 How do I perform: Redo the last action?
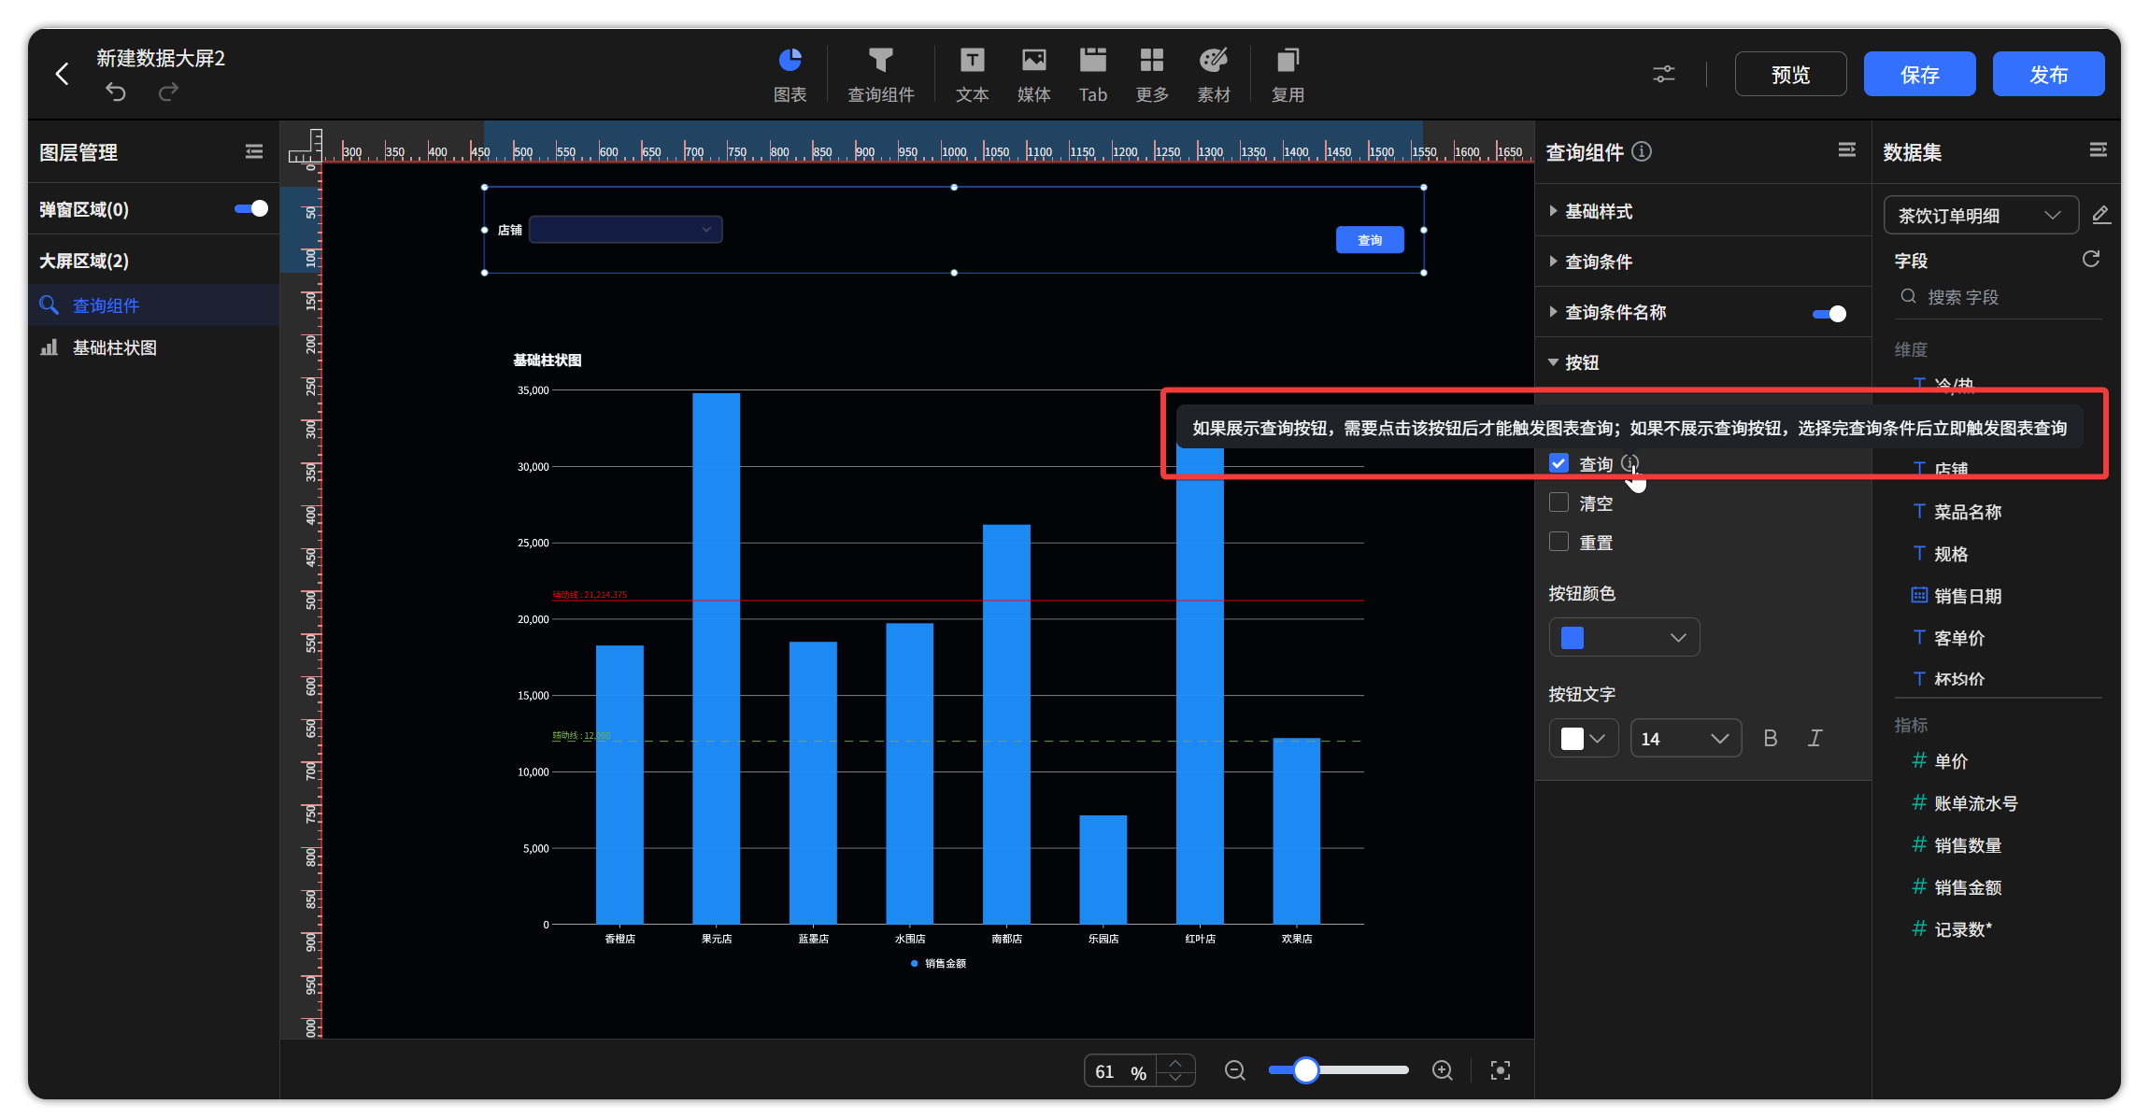[168, 92]
